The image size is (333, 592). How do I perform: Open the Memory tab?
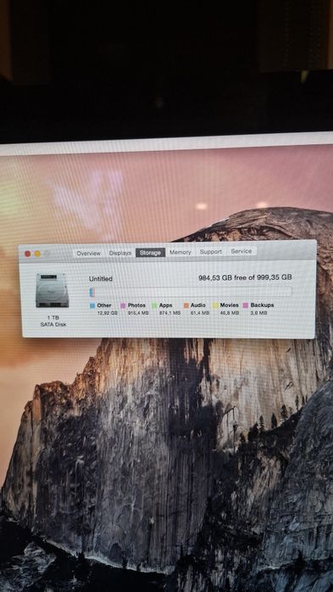(180, 253)
